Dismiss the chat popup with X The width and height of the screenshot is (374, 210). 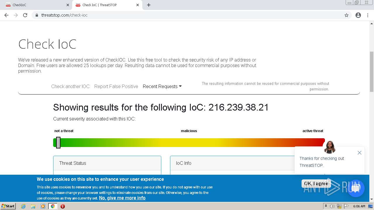[x=359, y=153]
